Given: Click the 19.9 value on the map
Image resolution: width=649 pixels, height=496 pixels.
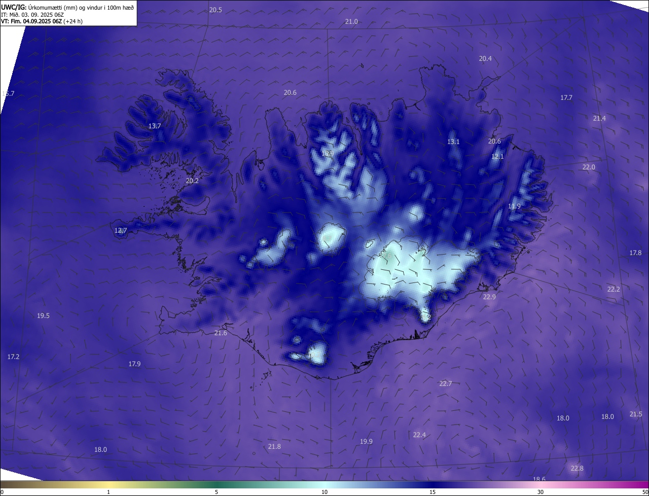Looking at the screenshot, I should pos(366,442).
